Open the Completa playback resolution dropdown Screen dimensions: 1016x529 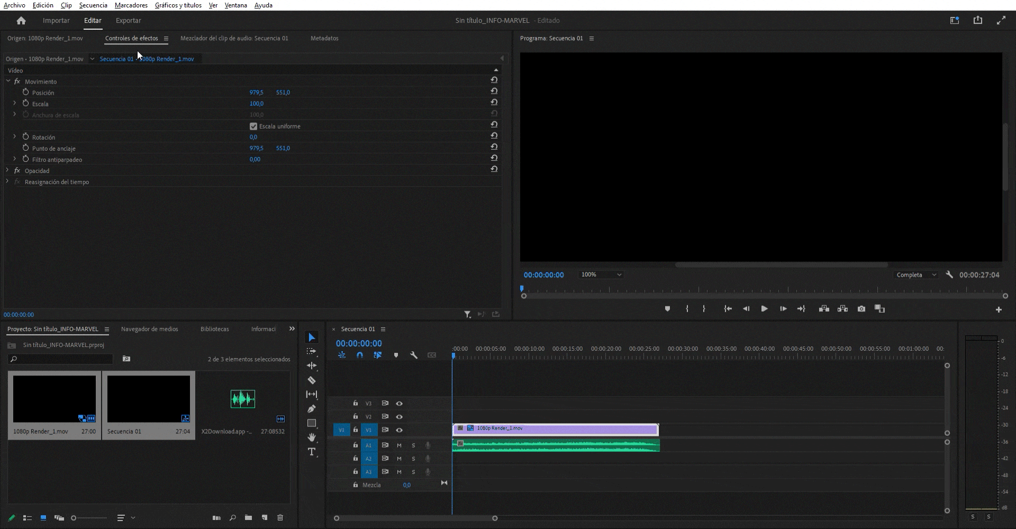916,275
